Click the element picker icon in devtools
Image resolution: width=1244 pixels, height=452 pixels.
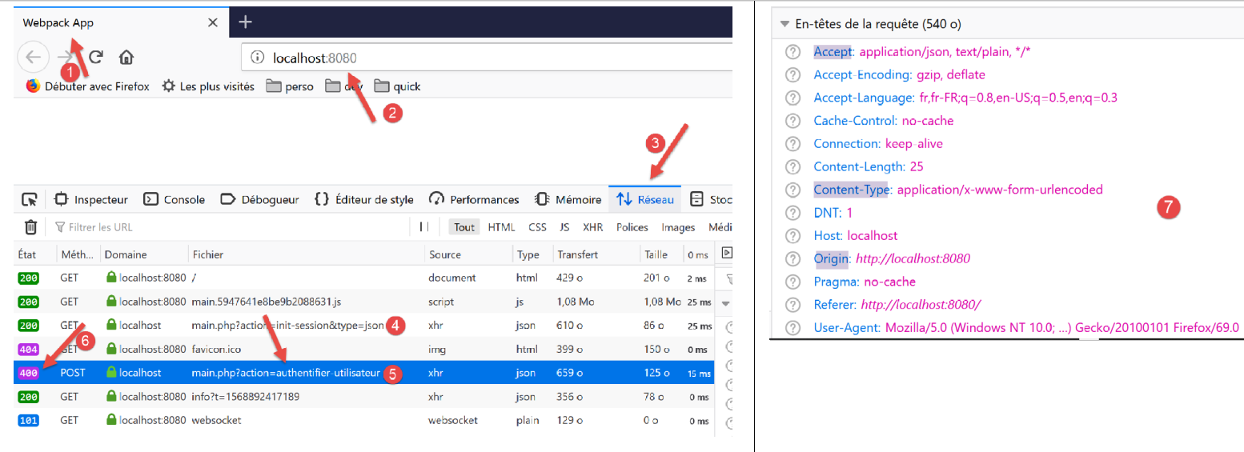(30, 199)
